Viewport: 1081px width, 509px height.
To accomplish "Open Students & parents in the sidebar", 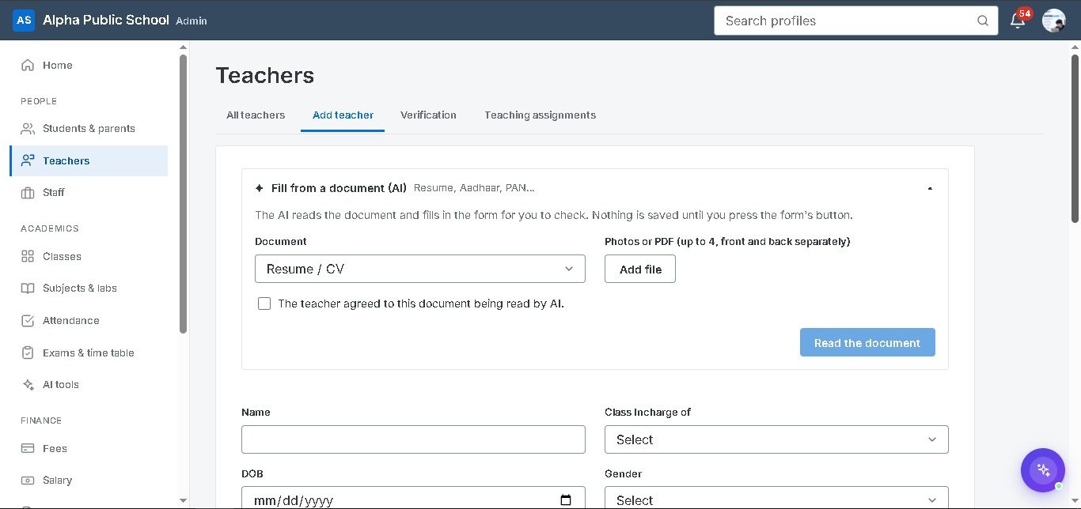I will 89,128.
